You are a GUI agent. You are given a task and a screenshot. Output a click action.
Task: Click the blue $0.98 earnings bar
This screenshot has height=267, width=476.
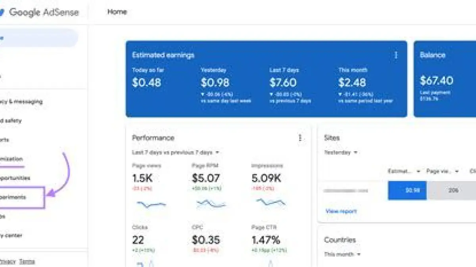tap(407, 191)
